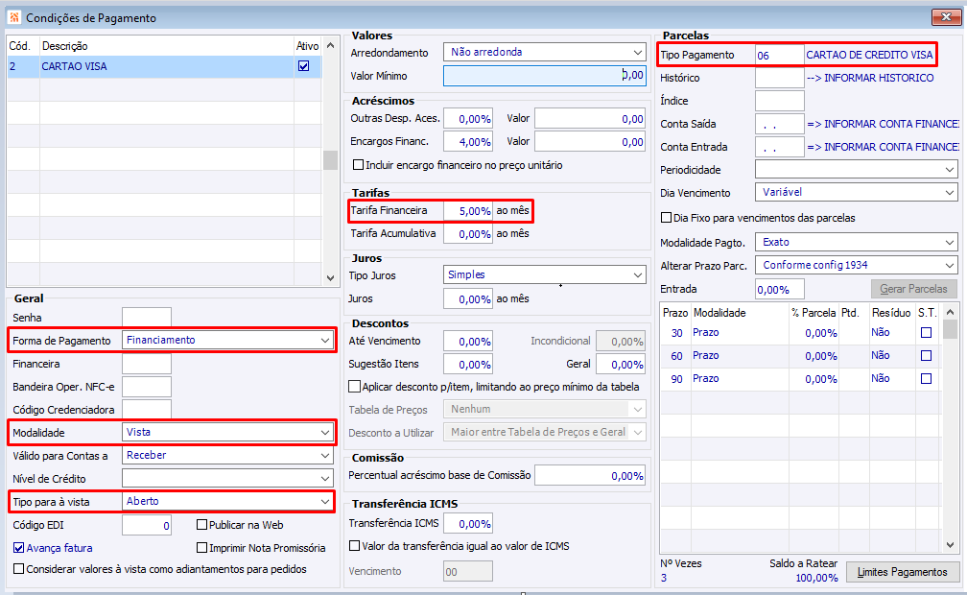Enable Dia Fixo para vencimentos das parcelas
Screen dimensions: 967x595
coord(667,218)
